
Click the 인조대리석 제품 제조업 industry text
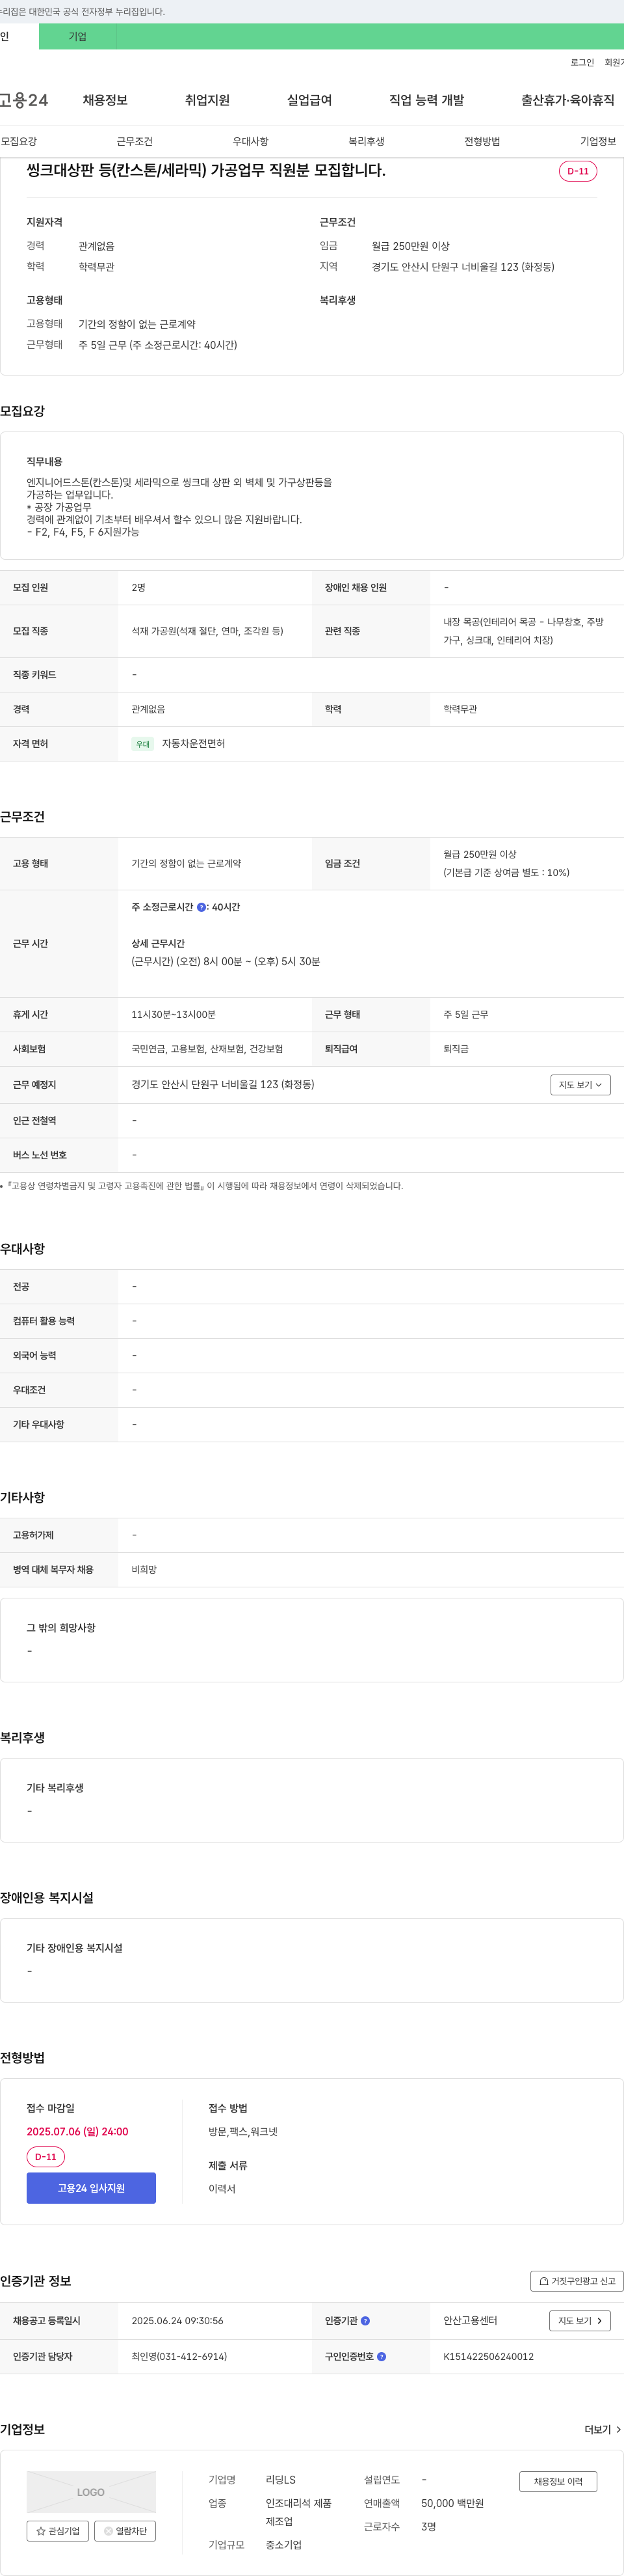(x=298, y=2512)
